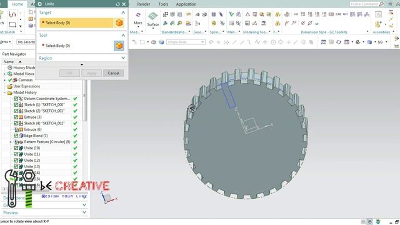This screenshot has height=225, width=400.
Task: Collapse the Model History tree node
Action: coord(4,92)
